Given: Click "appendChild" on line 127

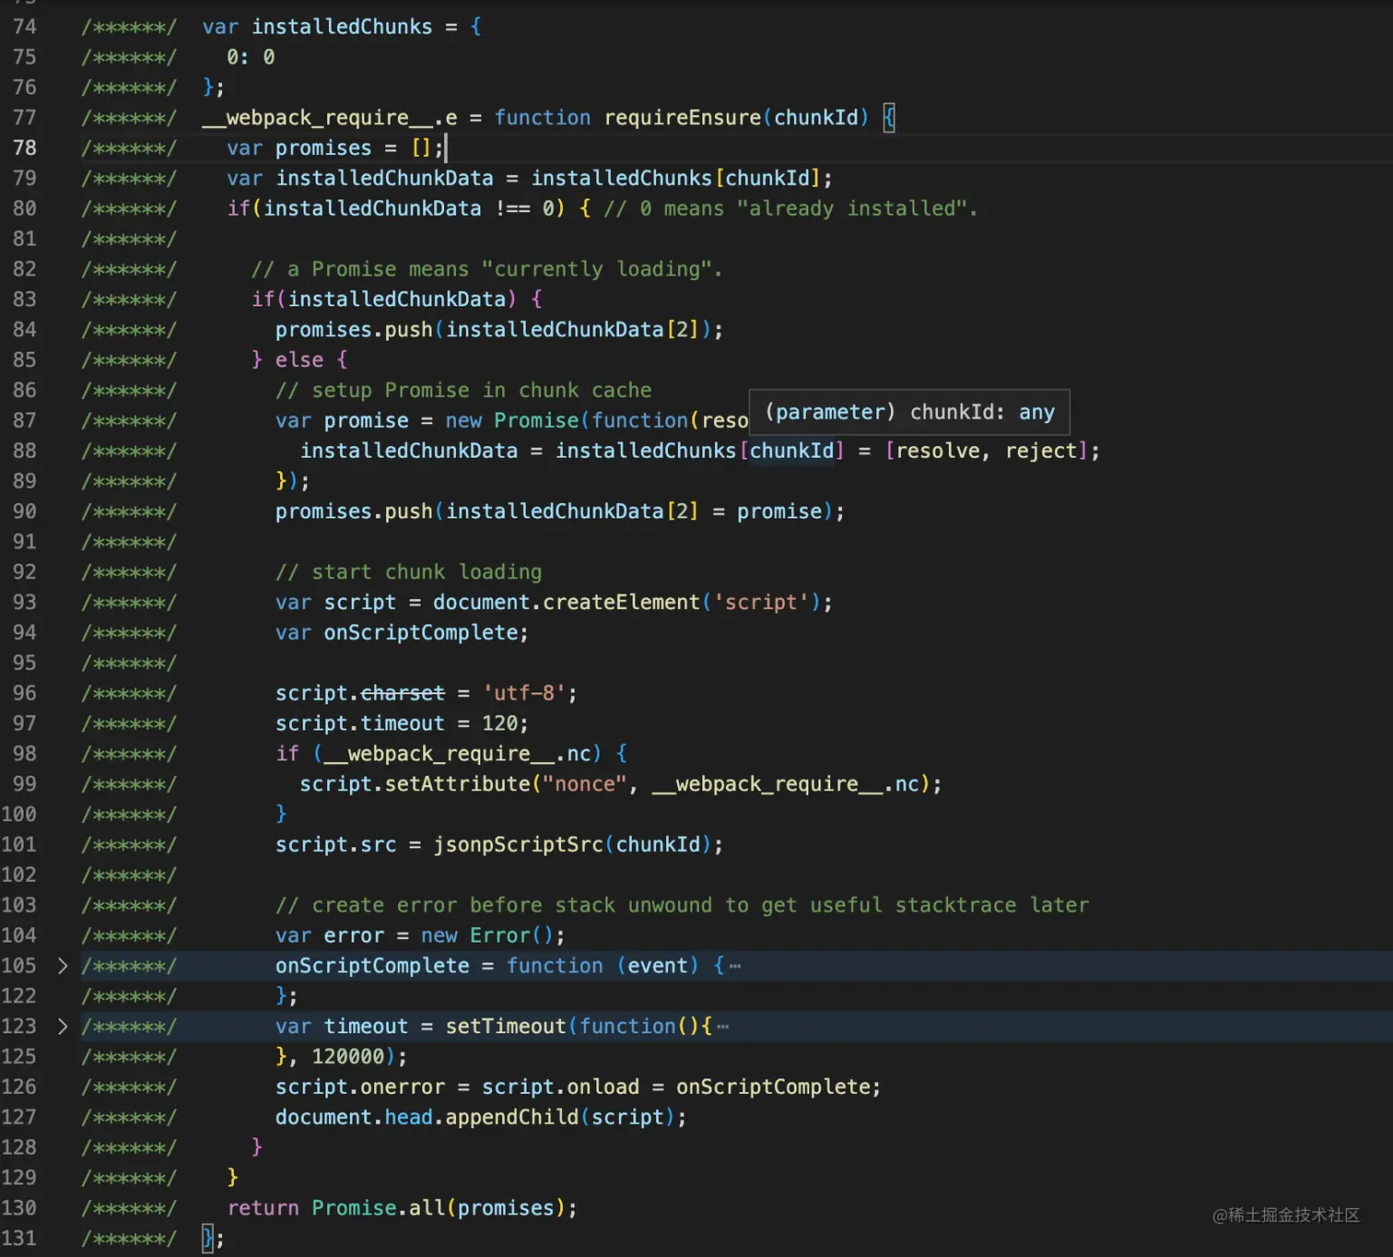Looking at the screenshot, I should click(x=512, y=1118).
